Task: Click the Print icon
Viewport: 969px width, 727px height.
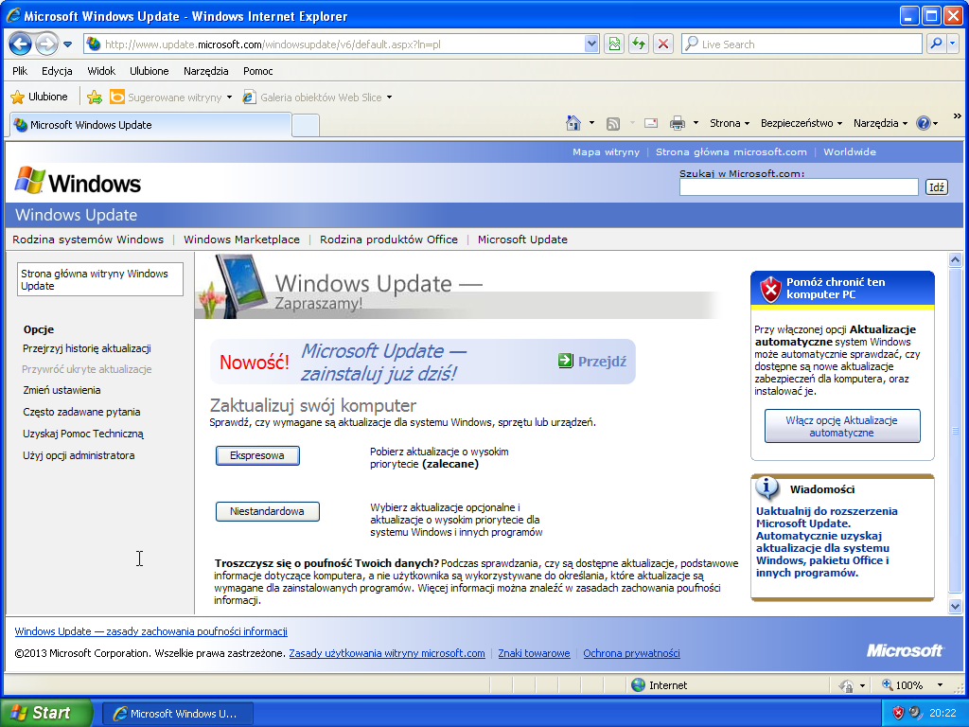Action: coord(678,123)
